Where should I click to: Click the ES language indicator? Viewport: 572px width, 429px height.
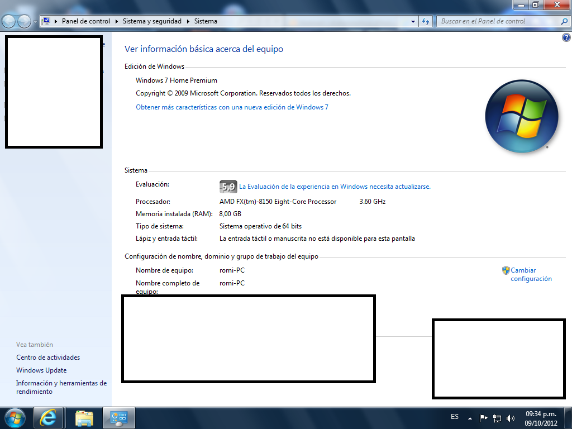point(455,417)
